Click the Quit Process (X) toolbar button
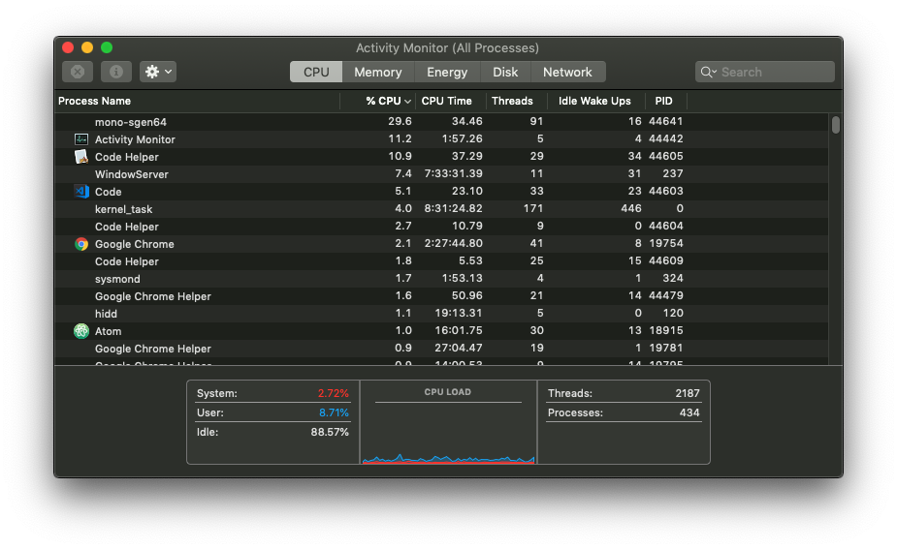Screen dimensions: 897x549 [x=78, y=72]
